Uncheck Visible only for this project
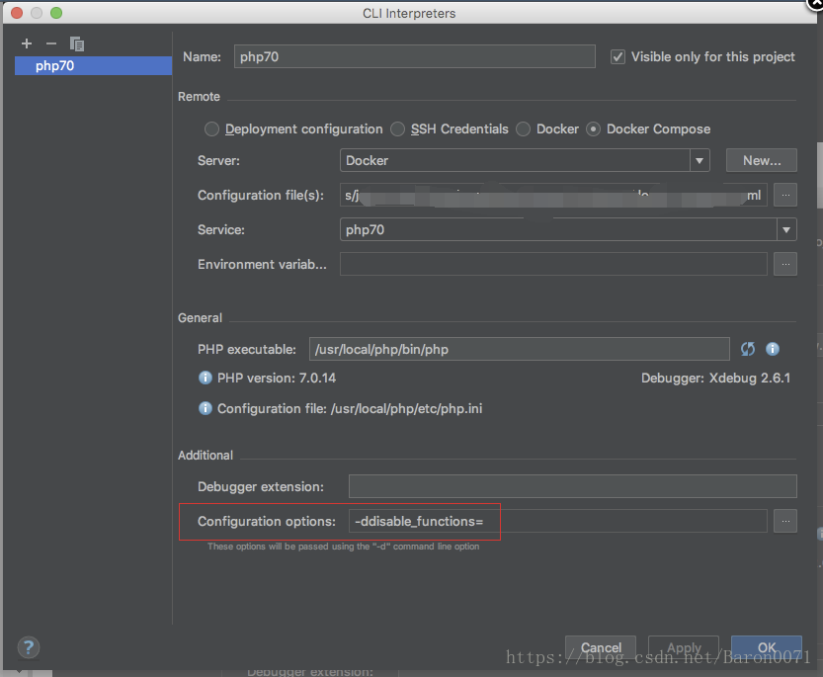Screen dimensions: 823x677 (617, 56)
